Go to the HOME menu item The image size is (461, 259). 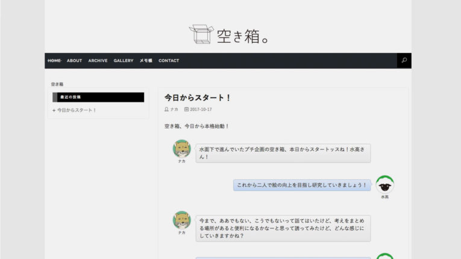(54, 61)
